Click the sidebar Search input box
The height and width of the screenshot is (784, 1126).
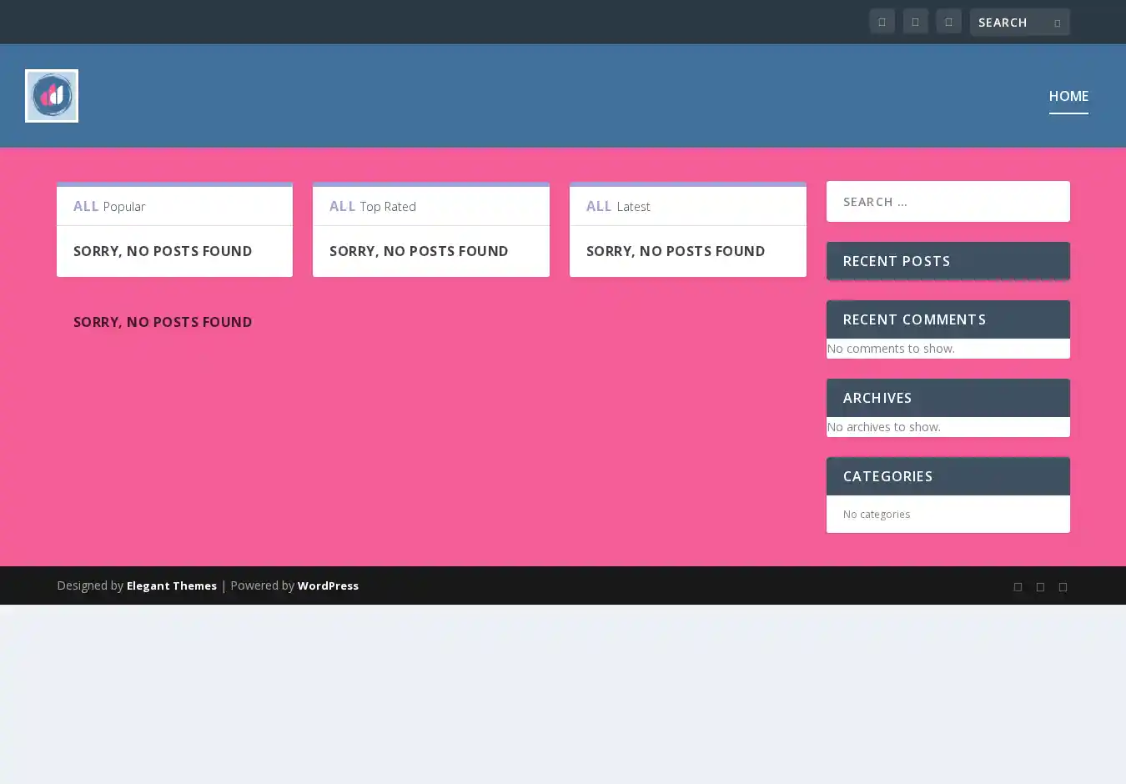[948, 202]
